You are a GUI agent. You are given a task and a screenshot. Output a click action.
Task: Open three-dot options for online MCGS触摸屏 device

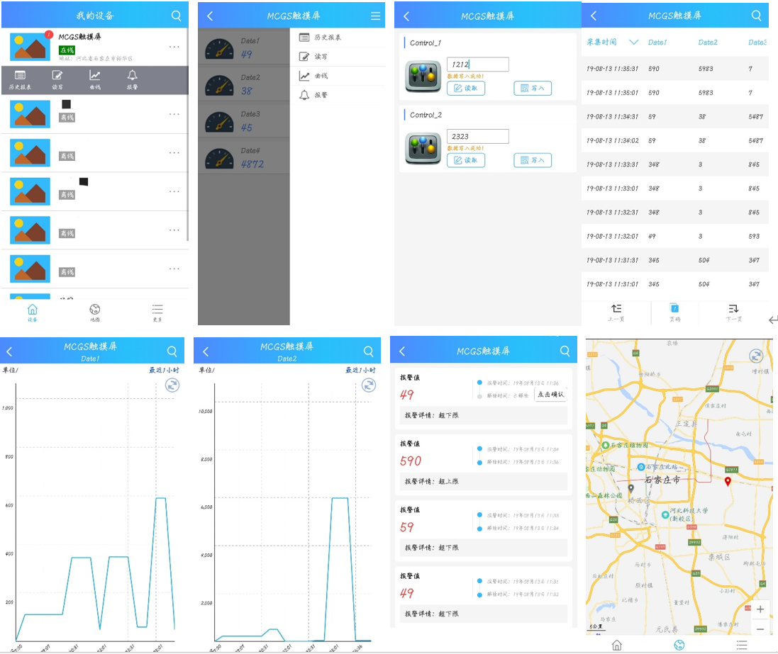(174, 47)
